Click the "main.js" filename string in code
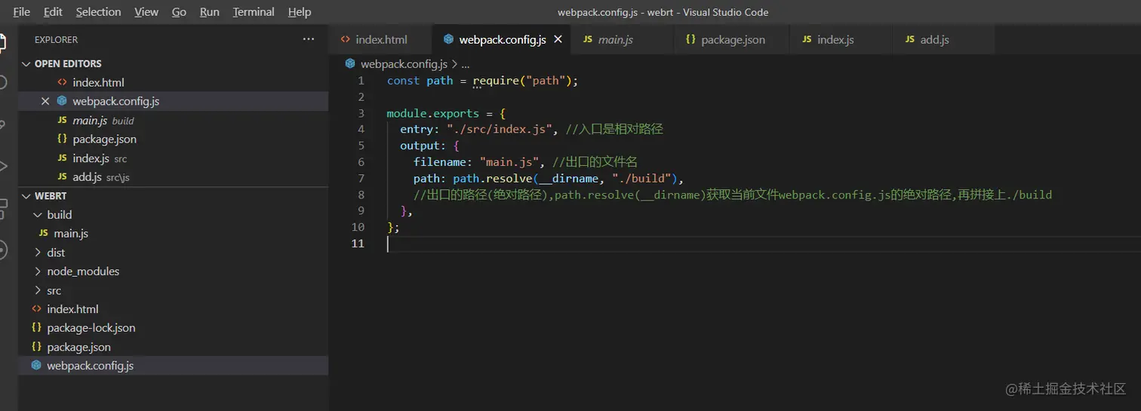 tap(509, 161)
